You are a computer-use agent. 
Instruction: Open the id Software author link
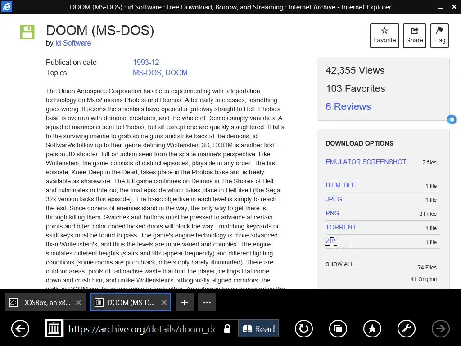click(x=73, y=43)
